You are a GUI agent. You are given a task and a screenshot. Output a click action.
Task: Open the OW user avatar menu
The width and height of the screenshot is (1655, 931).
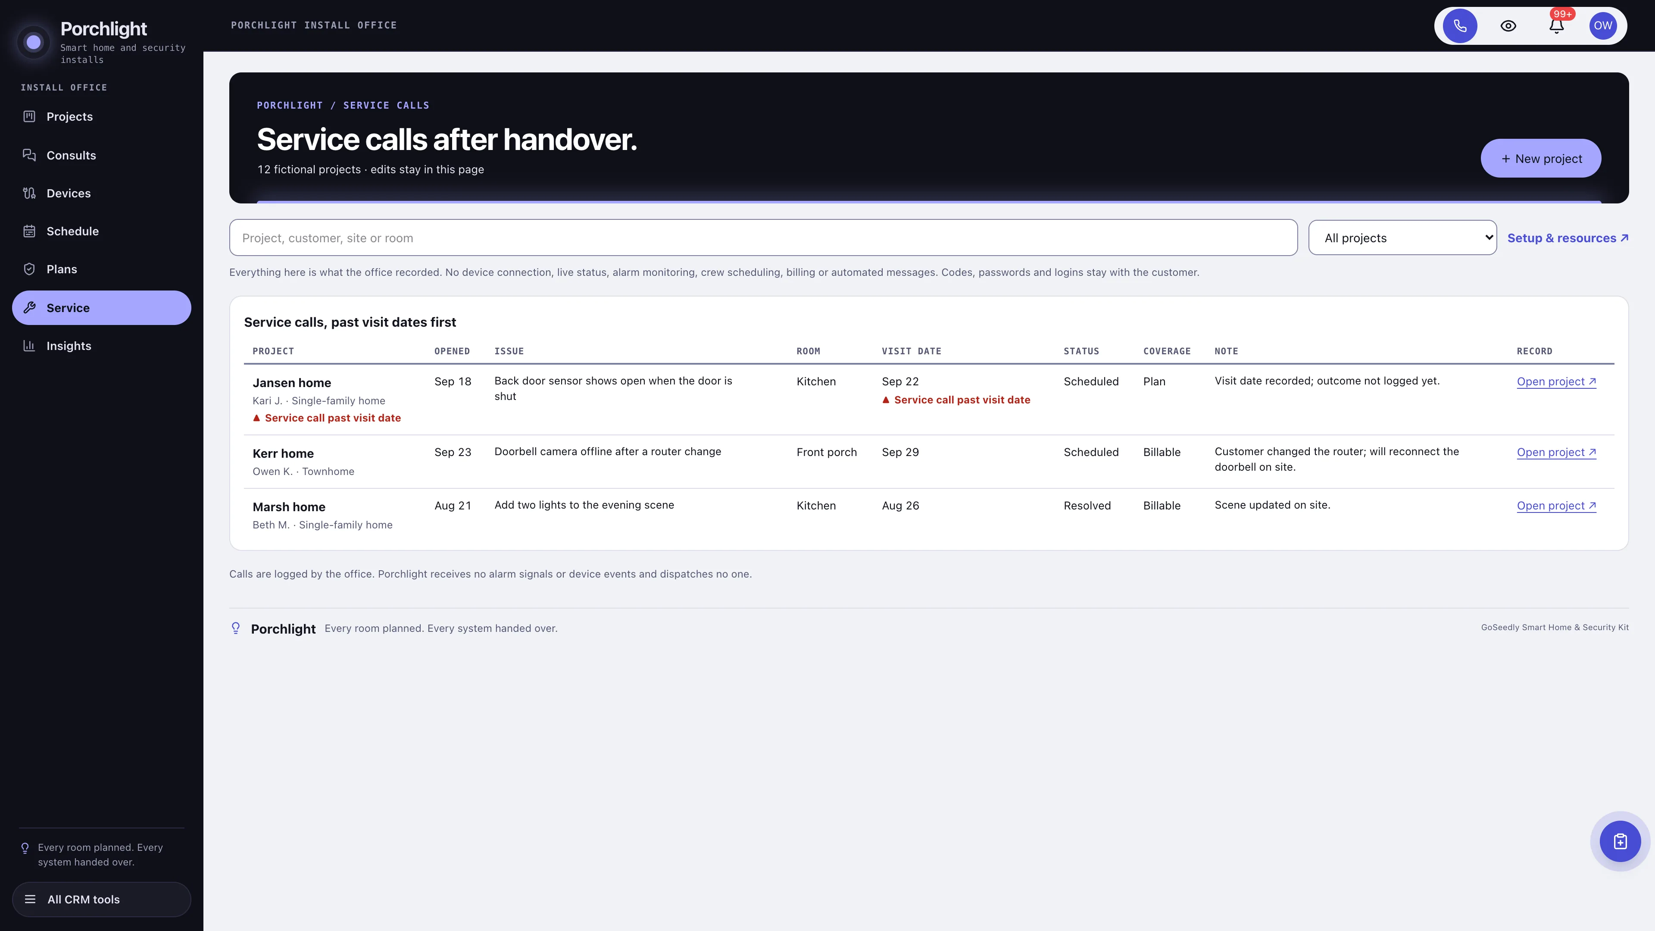pos(1603,26)
